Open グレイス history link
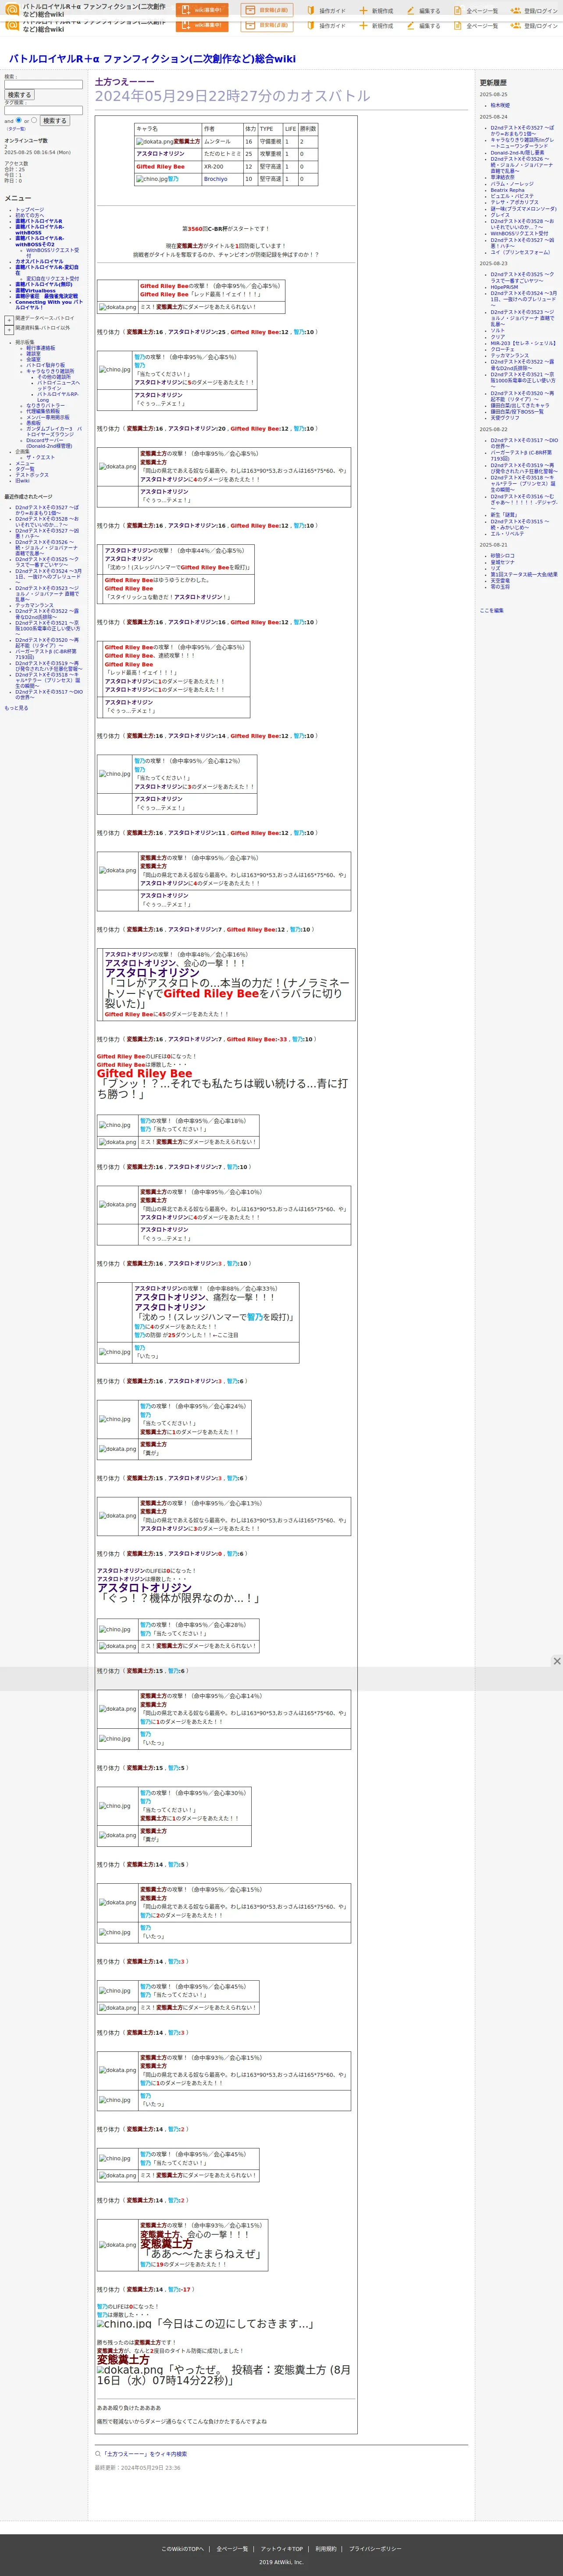 point(500,215)
